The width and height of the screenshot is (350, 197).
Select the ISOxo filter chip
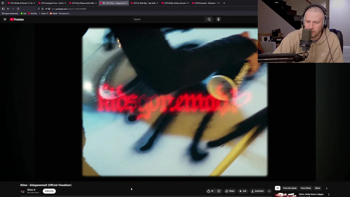pos(317,188)
